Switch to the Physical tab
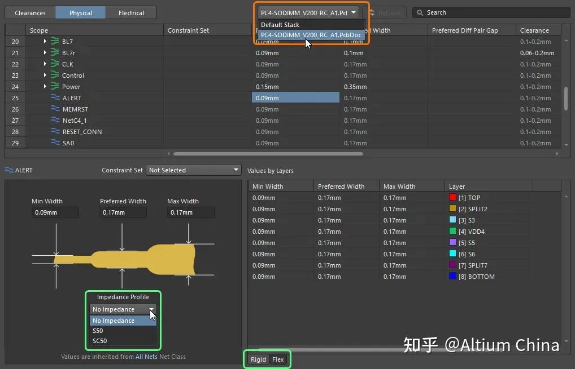 tap(81, 13)
